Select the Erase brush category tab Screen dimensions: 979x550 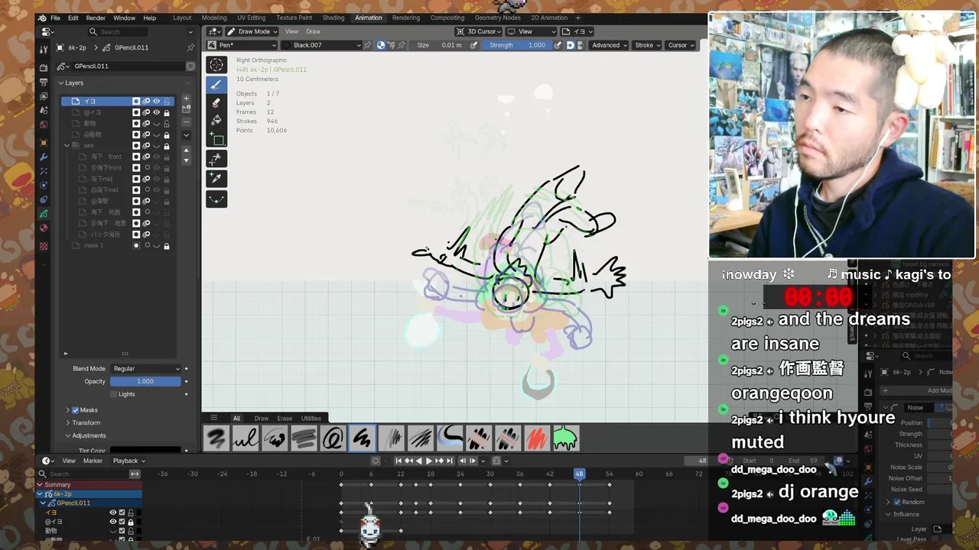[x=285, y=418]
